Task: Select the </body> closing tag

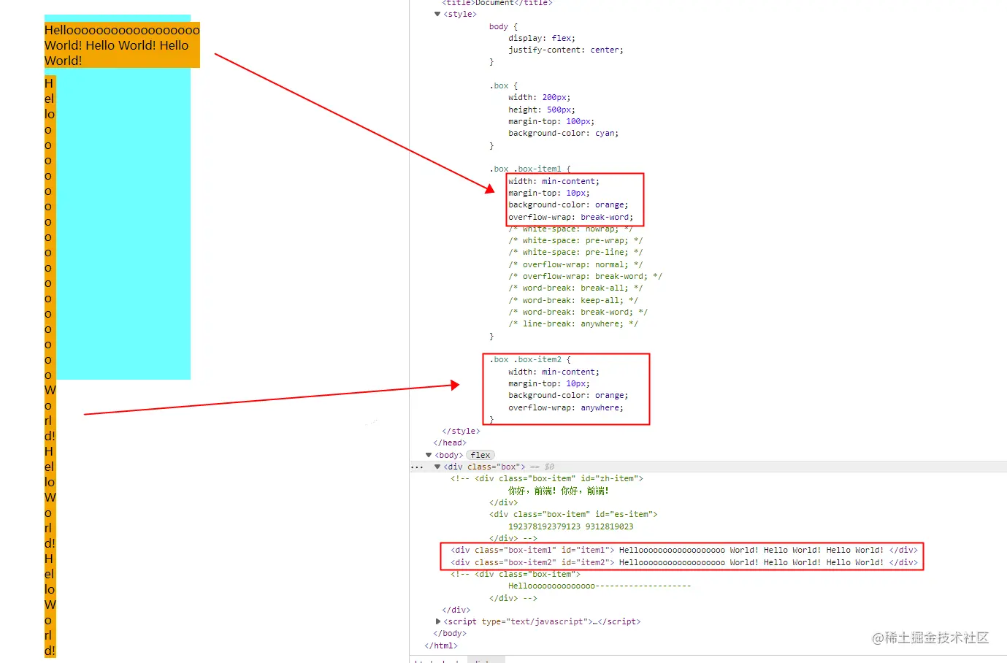Action: tap(450, 633)
